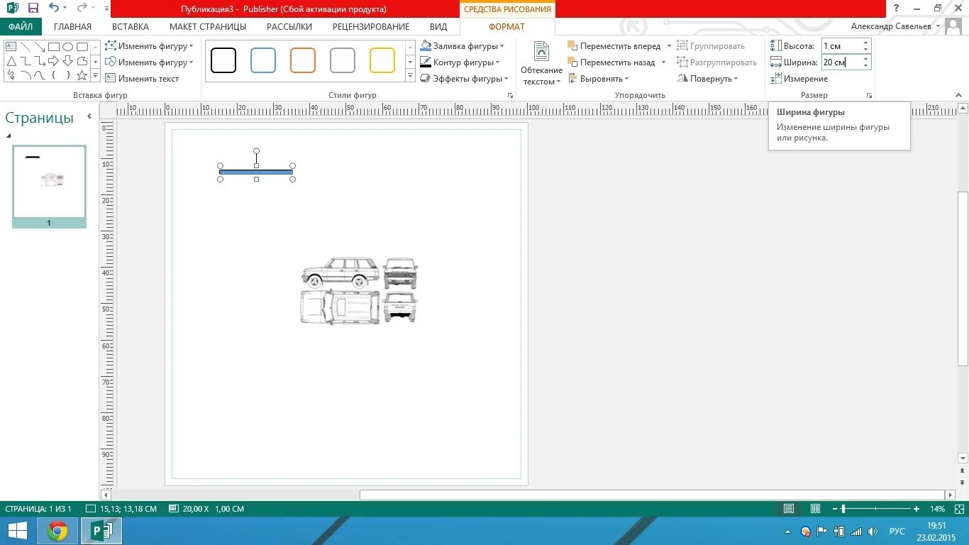The width and height of the screenshot is (969, 545).
Task: Undo the last action
Action: (x=54, y=9)
